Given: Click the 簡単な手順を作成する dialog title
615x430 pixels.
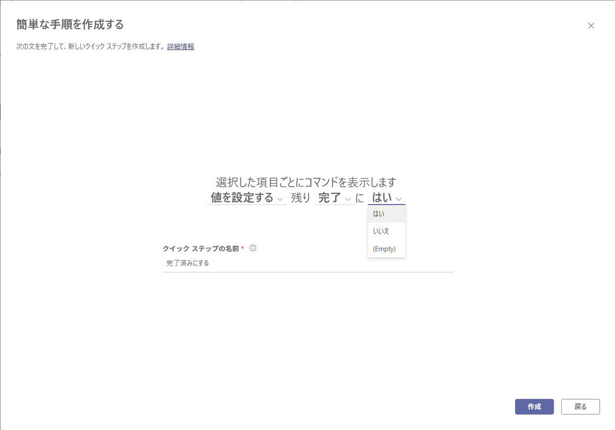Looking at the screenshot, I should click(x=70, y=24).
